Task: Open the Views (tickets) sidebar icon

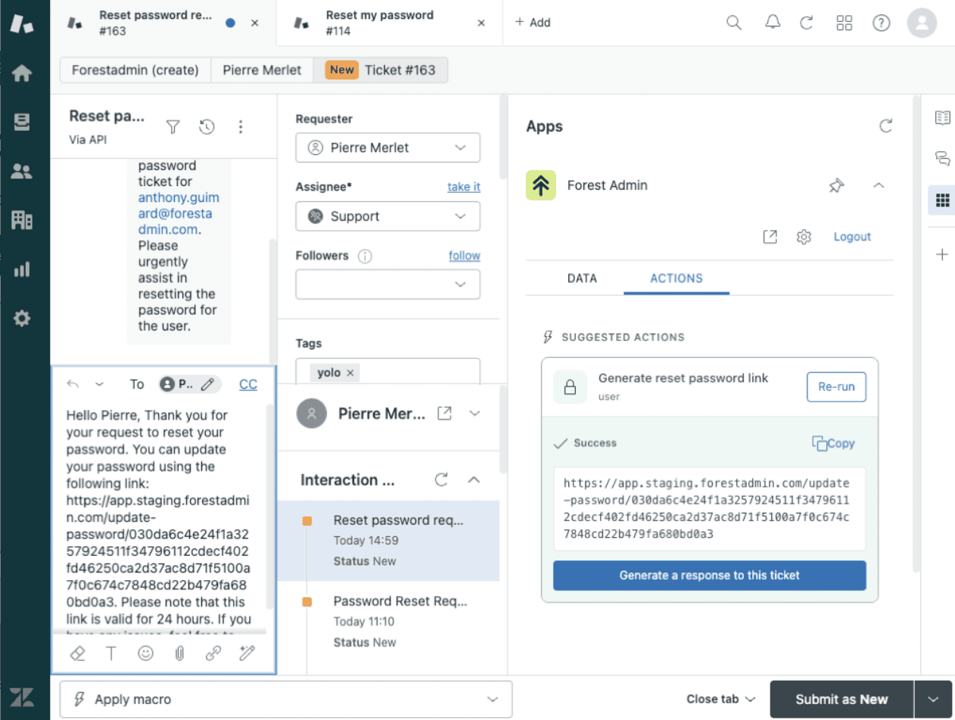Action: [x=22, y=122]
